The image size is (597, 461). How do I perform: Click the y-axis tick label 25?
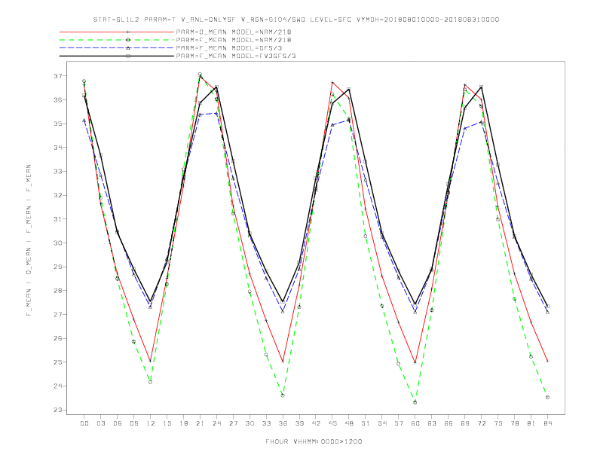tap(58, 362)
